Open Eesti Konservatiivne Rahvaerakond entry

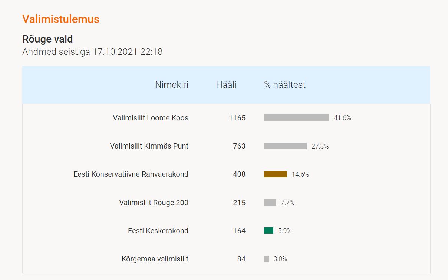click(131, 174)
